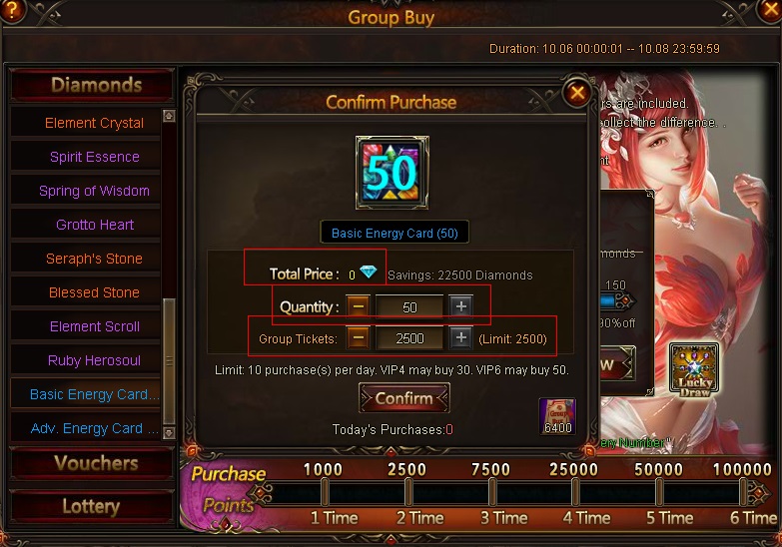
Task: Increase Quantity with plus button
Action: pyautogui.click(x=460, y=306)
